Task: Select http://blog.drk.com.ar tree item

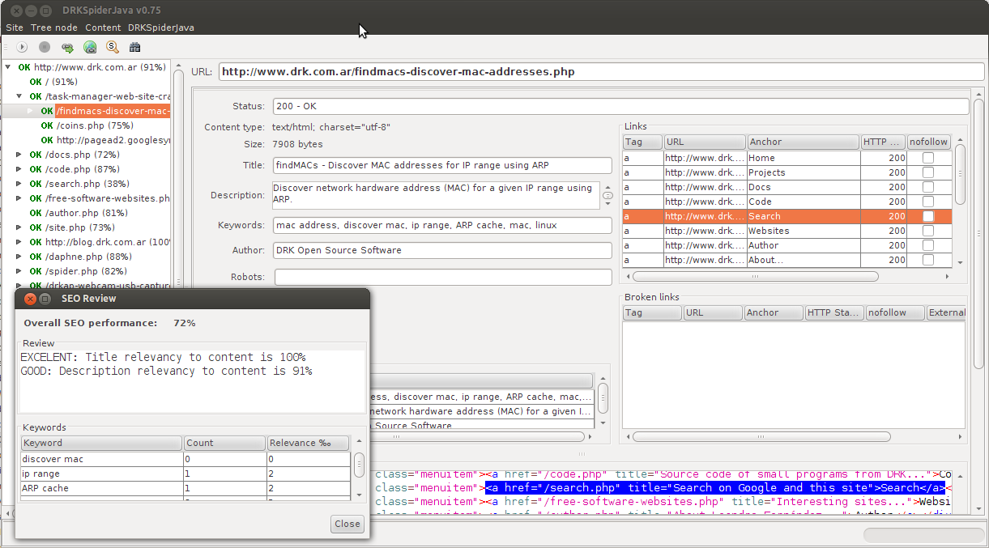Action: [108, 242]
